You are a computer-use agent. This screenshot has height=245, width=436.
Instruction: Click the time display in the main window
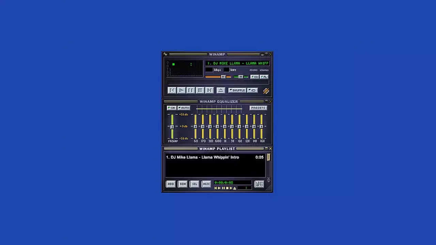pyautogui.click(x=186, y=64)
